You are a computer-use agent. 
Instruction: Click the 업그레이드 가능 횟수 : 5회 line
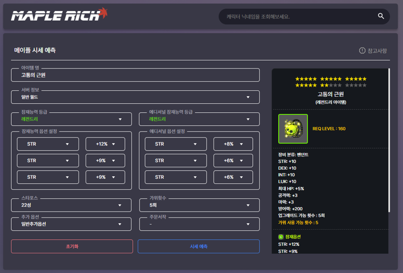click(301, 216)
